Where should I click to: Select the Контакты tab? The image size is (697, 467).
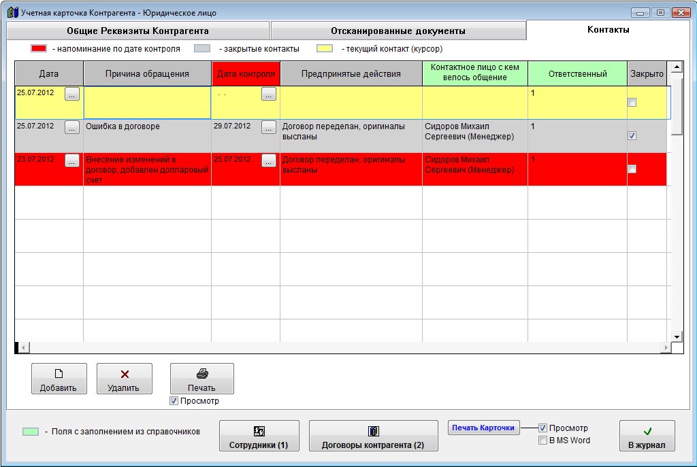(608, 30)
